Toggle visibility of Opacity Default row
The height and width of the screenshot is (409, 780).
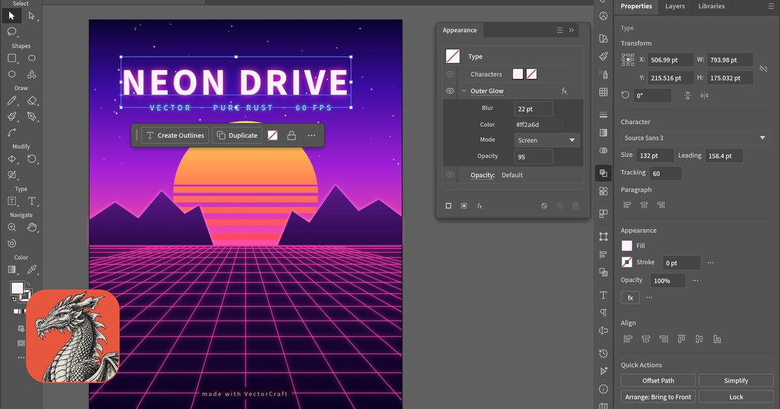pyautogui.click(x=450, y=175)
